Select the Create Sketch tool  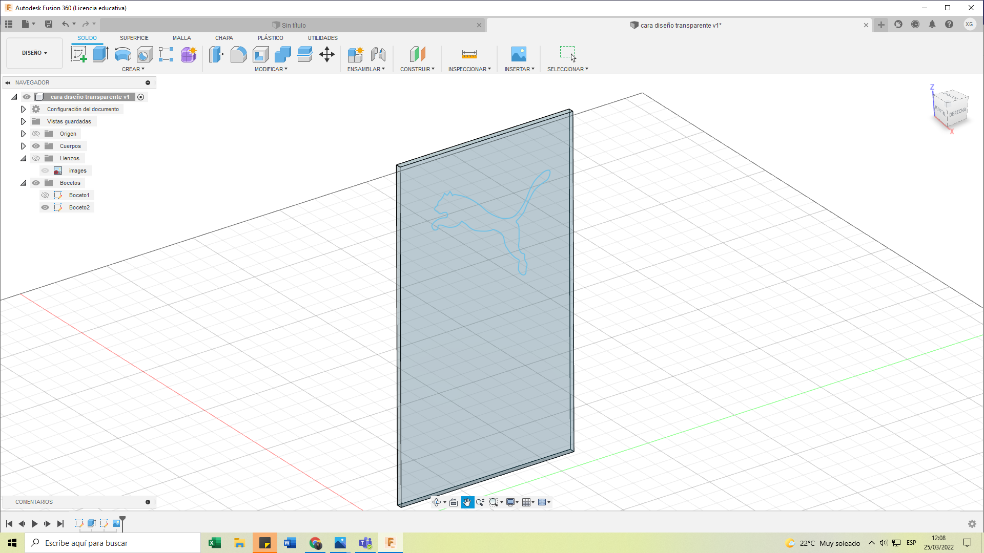tap(78, 54)
